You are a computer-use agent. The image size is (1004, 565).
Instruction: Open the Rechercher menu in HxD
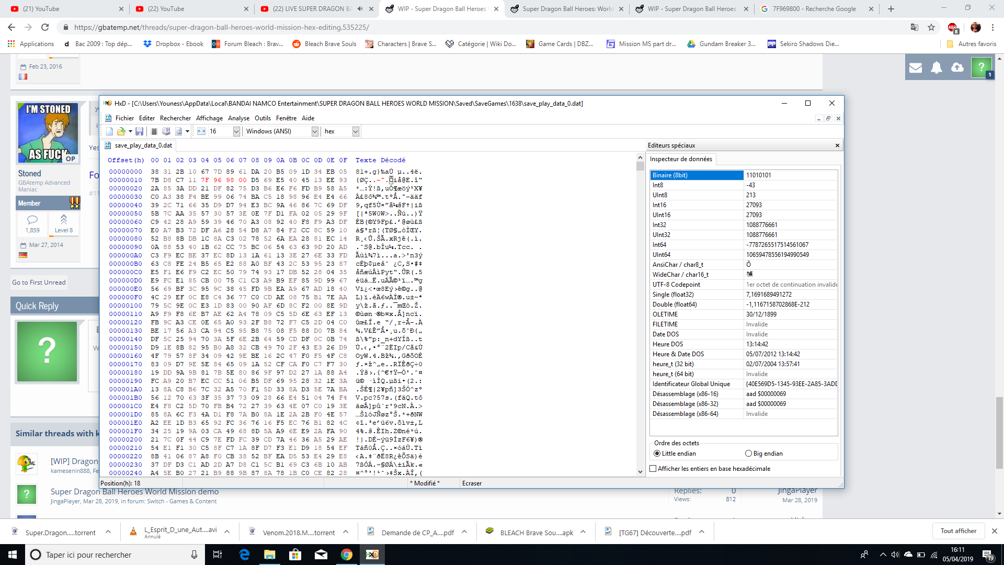pos(176,118)
